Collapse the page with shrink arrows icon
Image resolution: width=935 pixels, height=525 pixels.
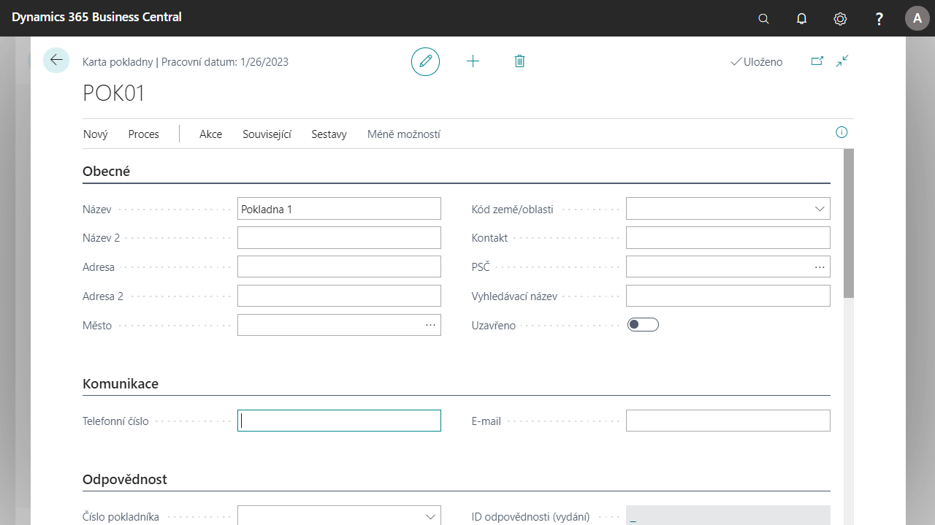pos(842,61)
